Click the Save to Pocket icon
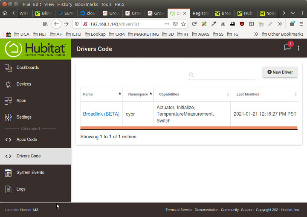Screen dimensions: 307x217 [175, 24]
